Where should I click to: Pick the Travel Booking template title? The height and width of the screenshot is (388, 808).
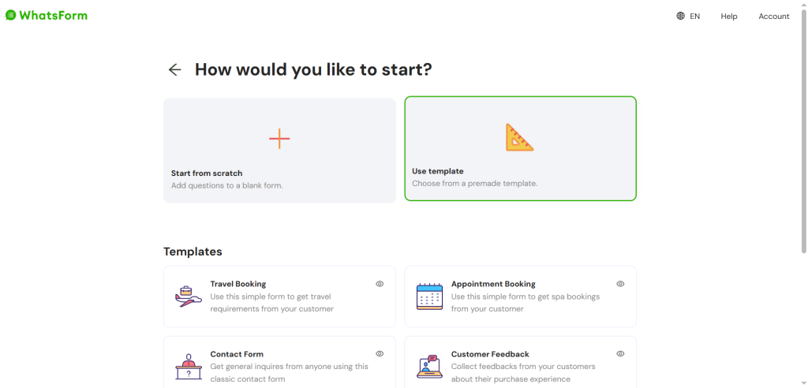(x=238, y=284)
